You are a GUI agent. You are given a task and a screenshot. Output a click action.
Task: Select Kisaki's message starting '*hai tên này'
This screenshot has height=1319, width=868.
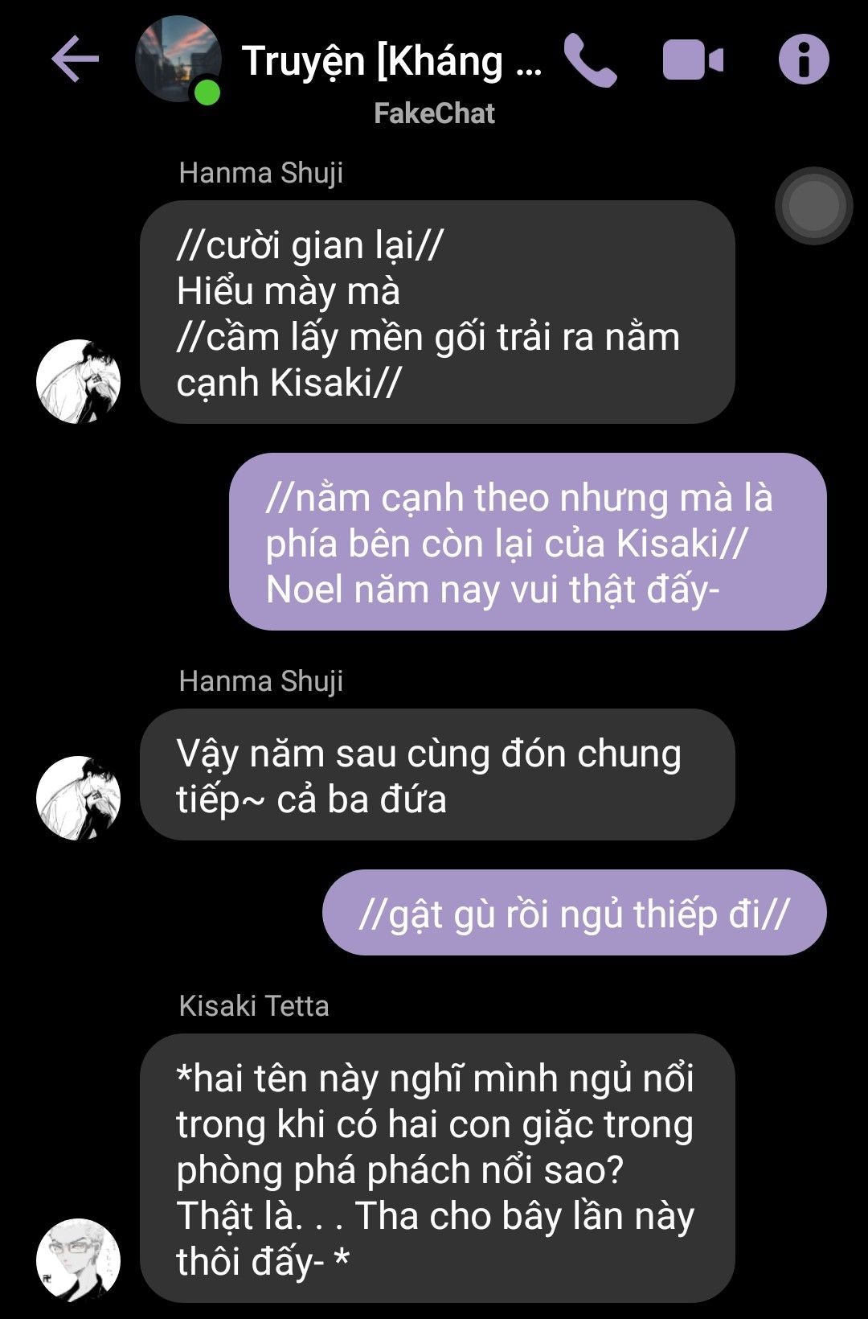click(x=437, y=1169)
